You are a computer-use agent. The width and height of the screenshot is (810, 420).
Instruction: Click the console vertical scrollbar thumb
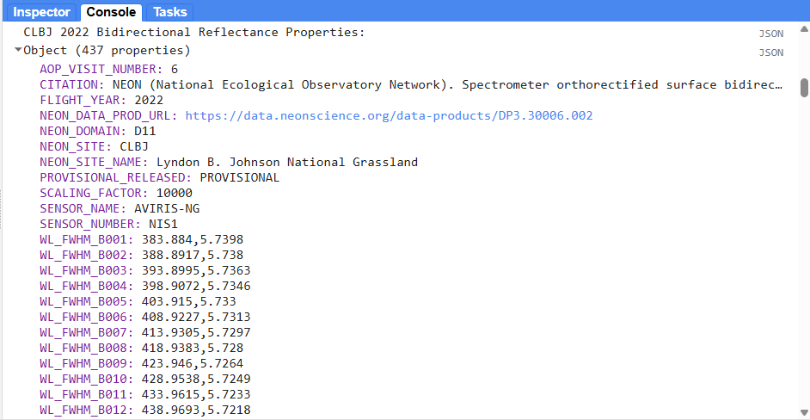click(x=804, y=88)
